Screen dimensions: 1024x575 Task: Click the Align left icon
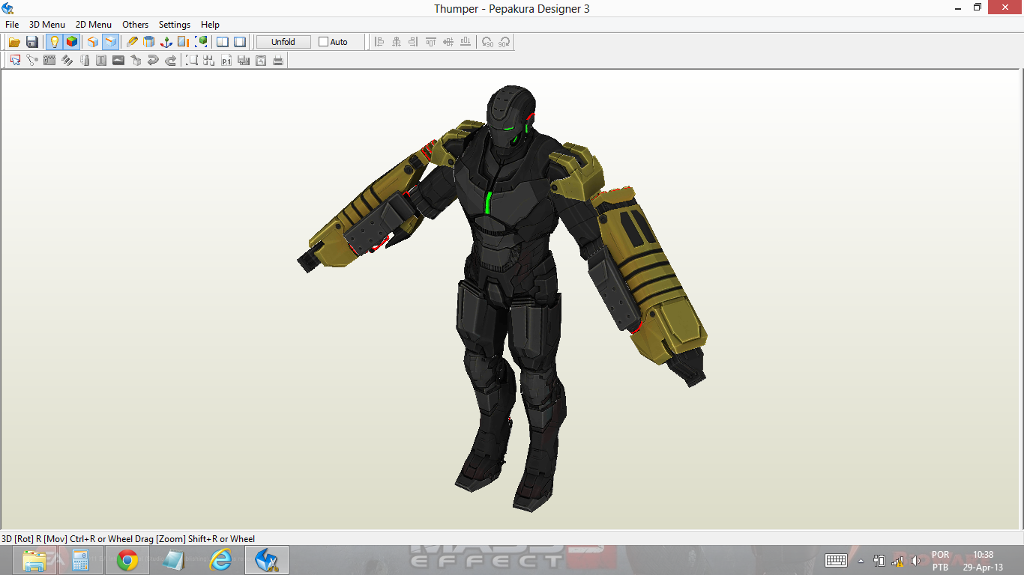click(379, 42)
